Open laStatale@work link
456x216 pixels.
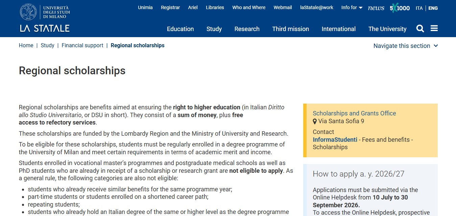[x=317, y=7]
